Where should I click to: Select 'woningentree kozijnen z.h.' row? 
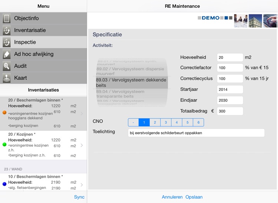click(42, 147)
